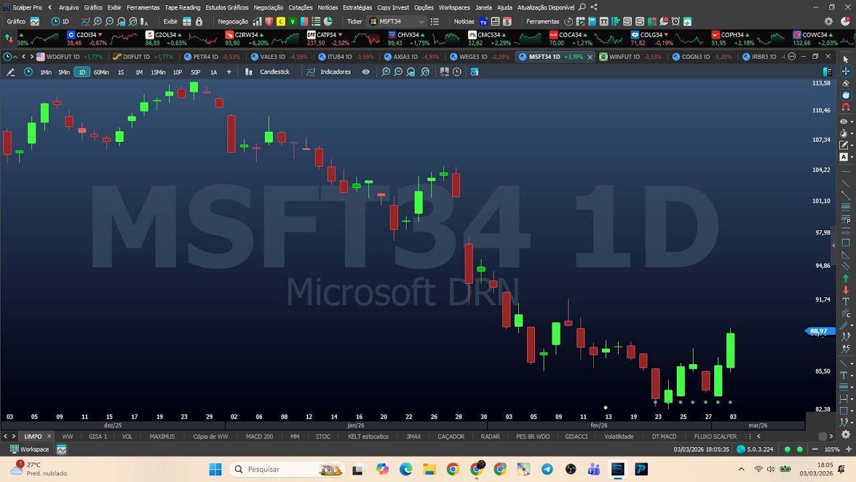
Task: Add a custom timeframe with plus button
Action: tap(229, 72)
